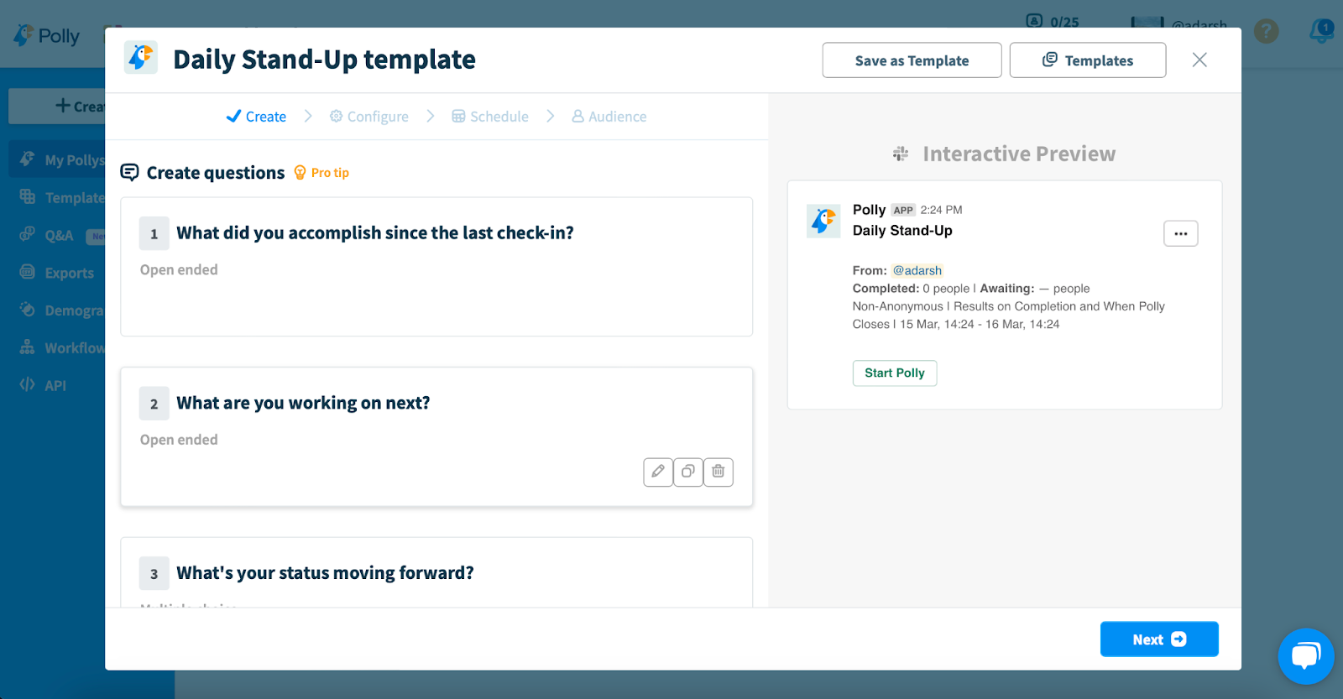1343x699 pixels.
Task: Switch to the Configure step
Action: (x=369, y=117)
